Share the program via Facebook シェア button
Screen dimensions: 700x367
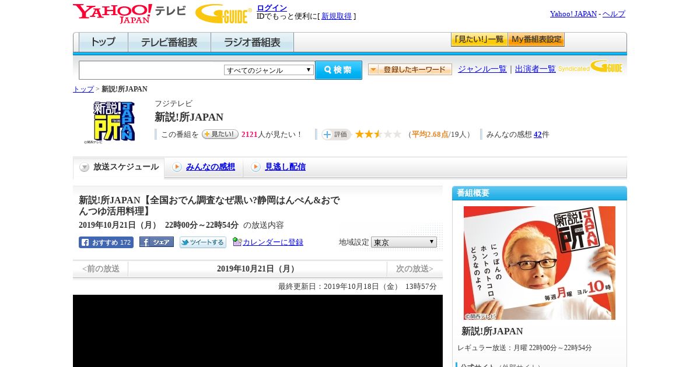(156, 242)
